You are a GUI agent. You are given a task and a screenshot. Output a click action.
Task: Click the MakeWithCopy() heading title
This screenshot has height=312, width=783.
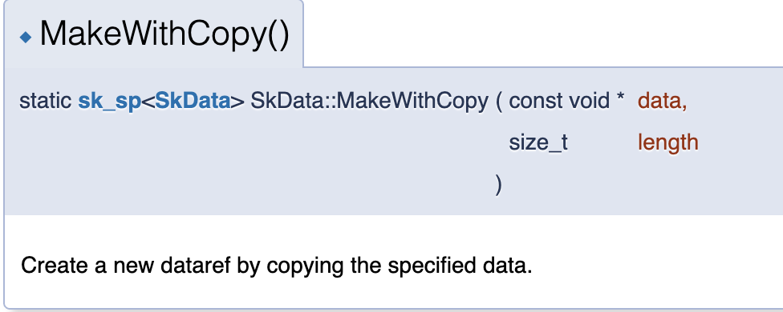164,35
